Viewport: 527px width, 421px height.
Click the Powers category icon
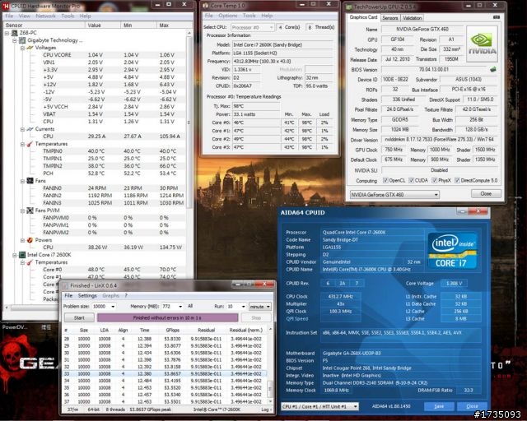click(x=30, y=240)
